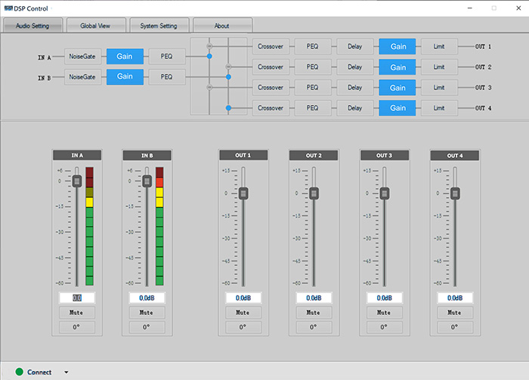Select the OUT 1 Gain block

coord(398,47)
